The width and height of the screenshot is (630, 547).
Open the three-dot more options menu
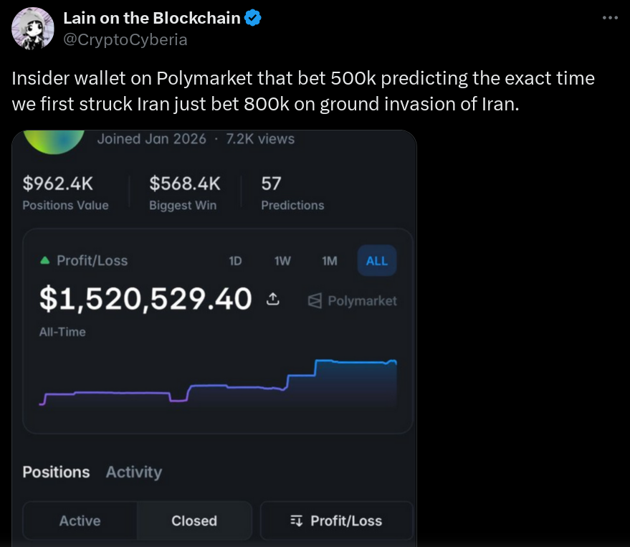pos(609,18)
